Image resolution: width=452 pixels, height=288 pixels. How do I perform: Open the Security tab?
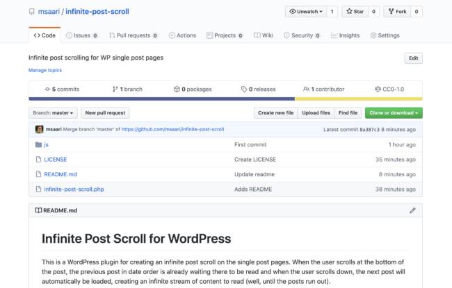pyautogui.click(x=302, y=35)
